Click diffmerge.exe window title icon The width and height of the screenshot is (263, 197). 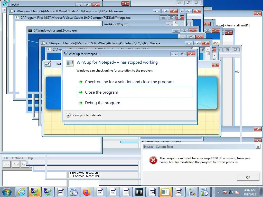[x=17, y=17]
